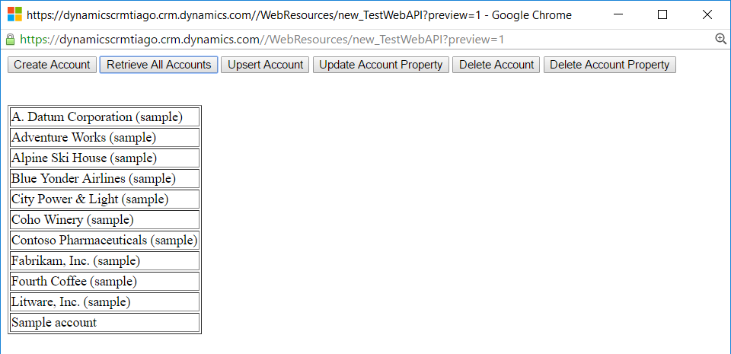Screen dimensions: 731x354
Task: Click the Microsoft logo favicon in title bar
Action: click(14, 14)
